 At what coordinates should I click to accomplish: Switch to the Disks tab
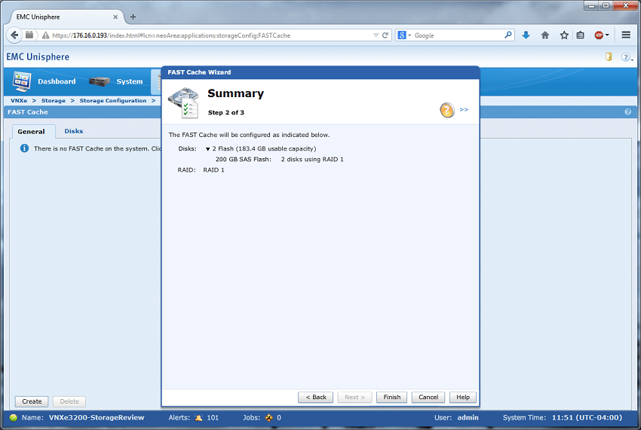tap(74, 131)
